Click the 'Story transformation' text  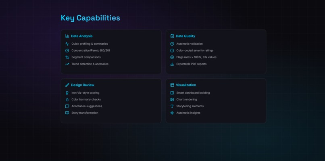(x=85, y=113)
